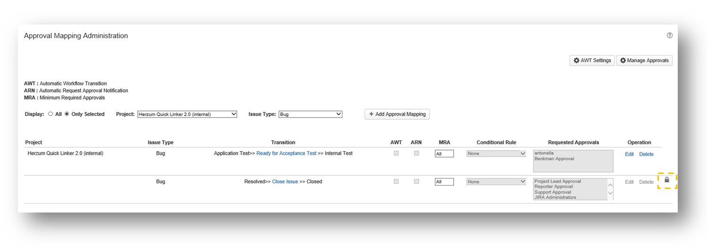Click the MRA field in first row
This screenshot has width=707, height=252.
coord(444,154)
